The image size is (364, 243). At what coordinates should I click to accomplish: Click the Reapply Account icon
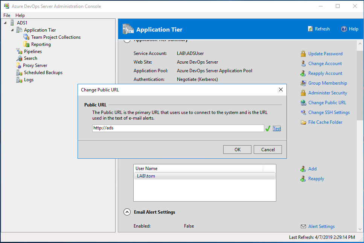(303, 73)
